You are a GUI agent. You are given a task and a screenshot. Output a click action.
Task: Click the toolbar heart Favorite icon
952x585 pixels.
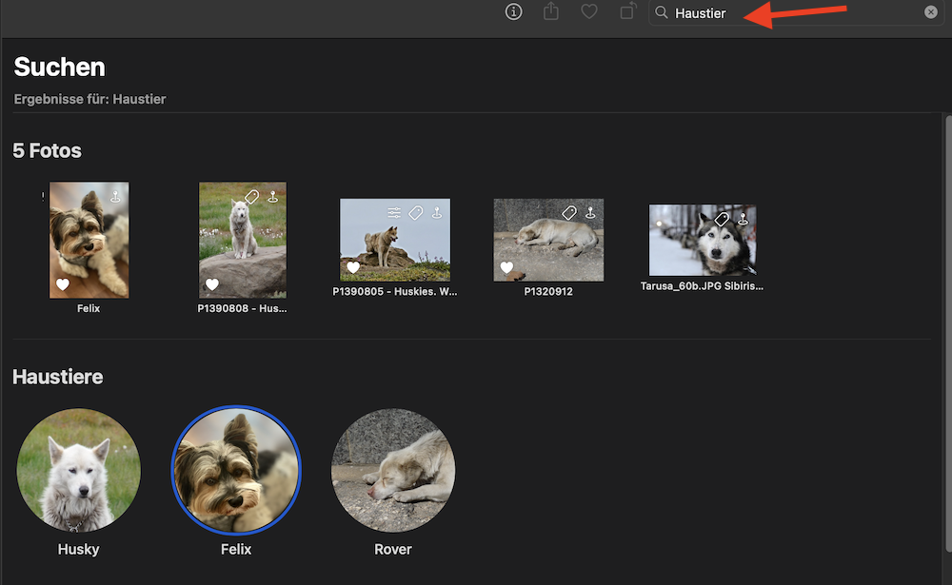tap(589, 12)
